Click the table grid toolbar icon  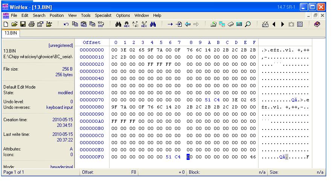click(x=300, y=24)
